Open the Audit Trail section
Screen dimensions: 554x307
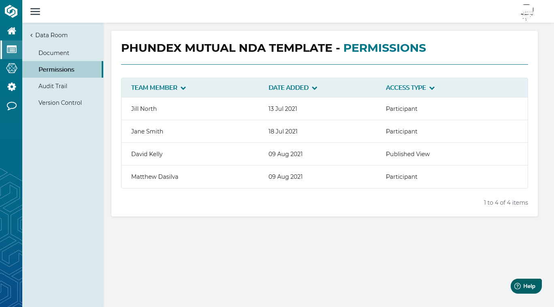pyautogui.click(x=53, y=86)
